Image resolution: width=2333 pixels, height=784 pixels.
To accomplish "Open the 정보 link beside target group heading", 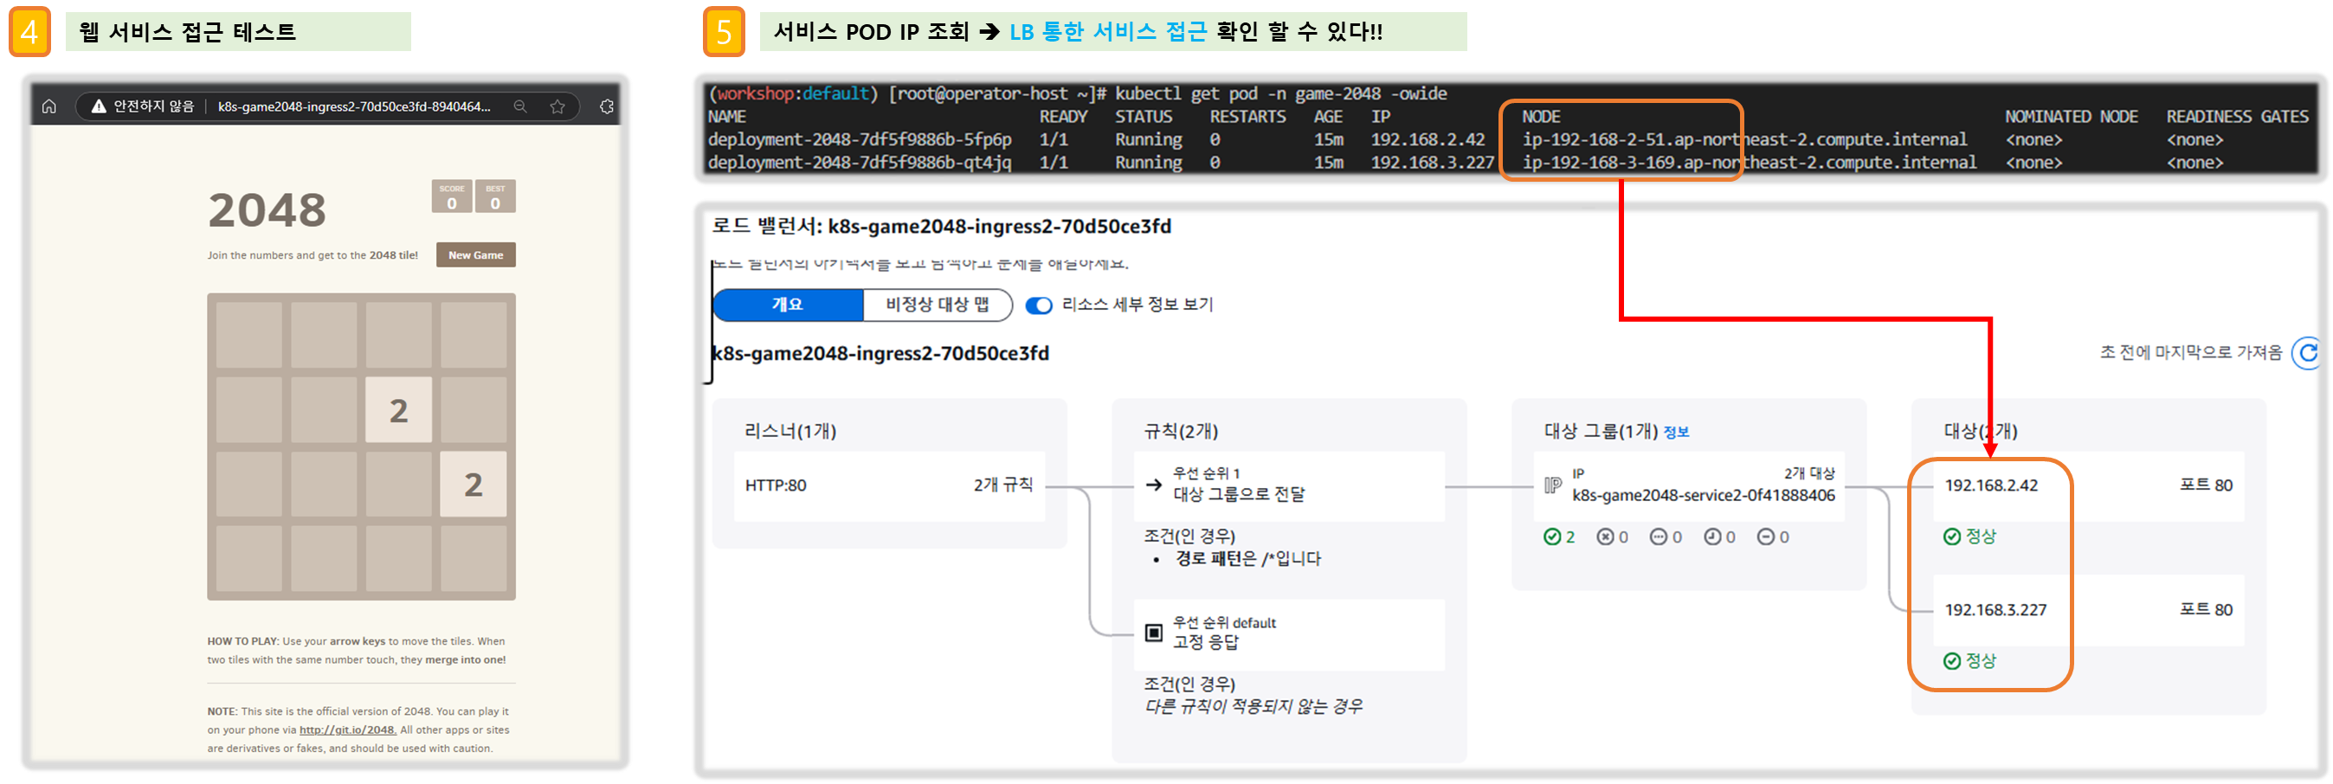I will pyautogui.click(x=1677, y=432).
